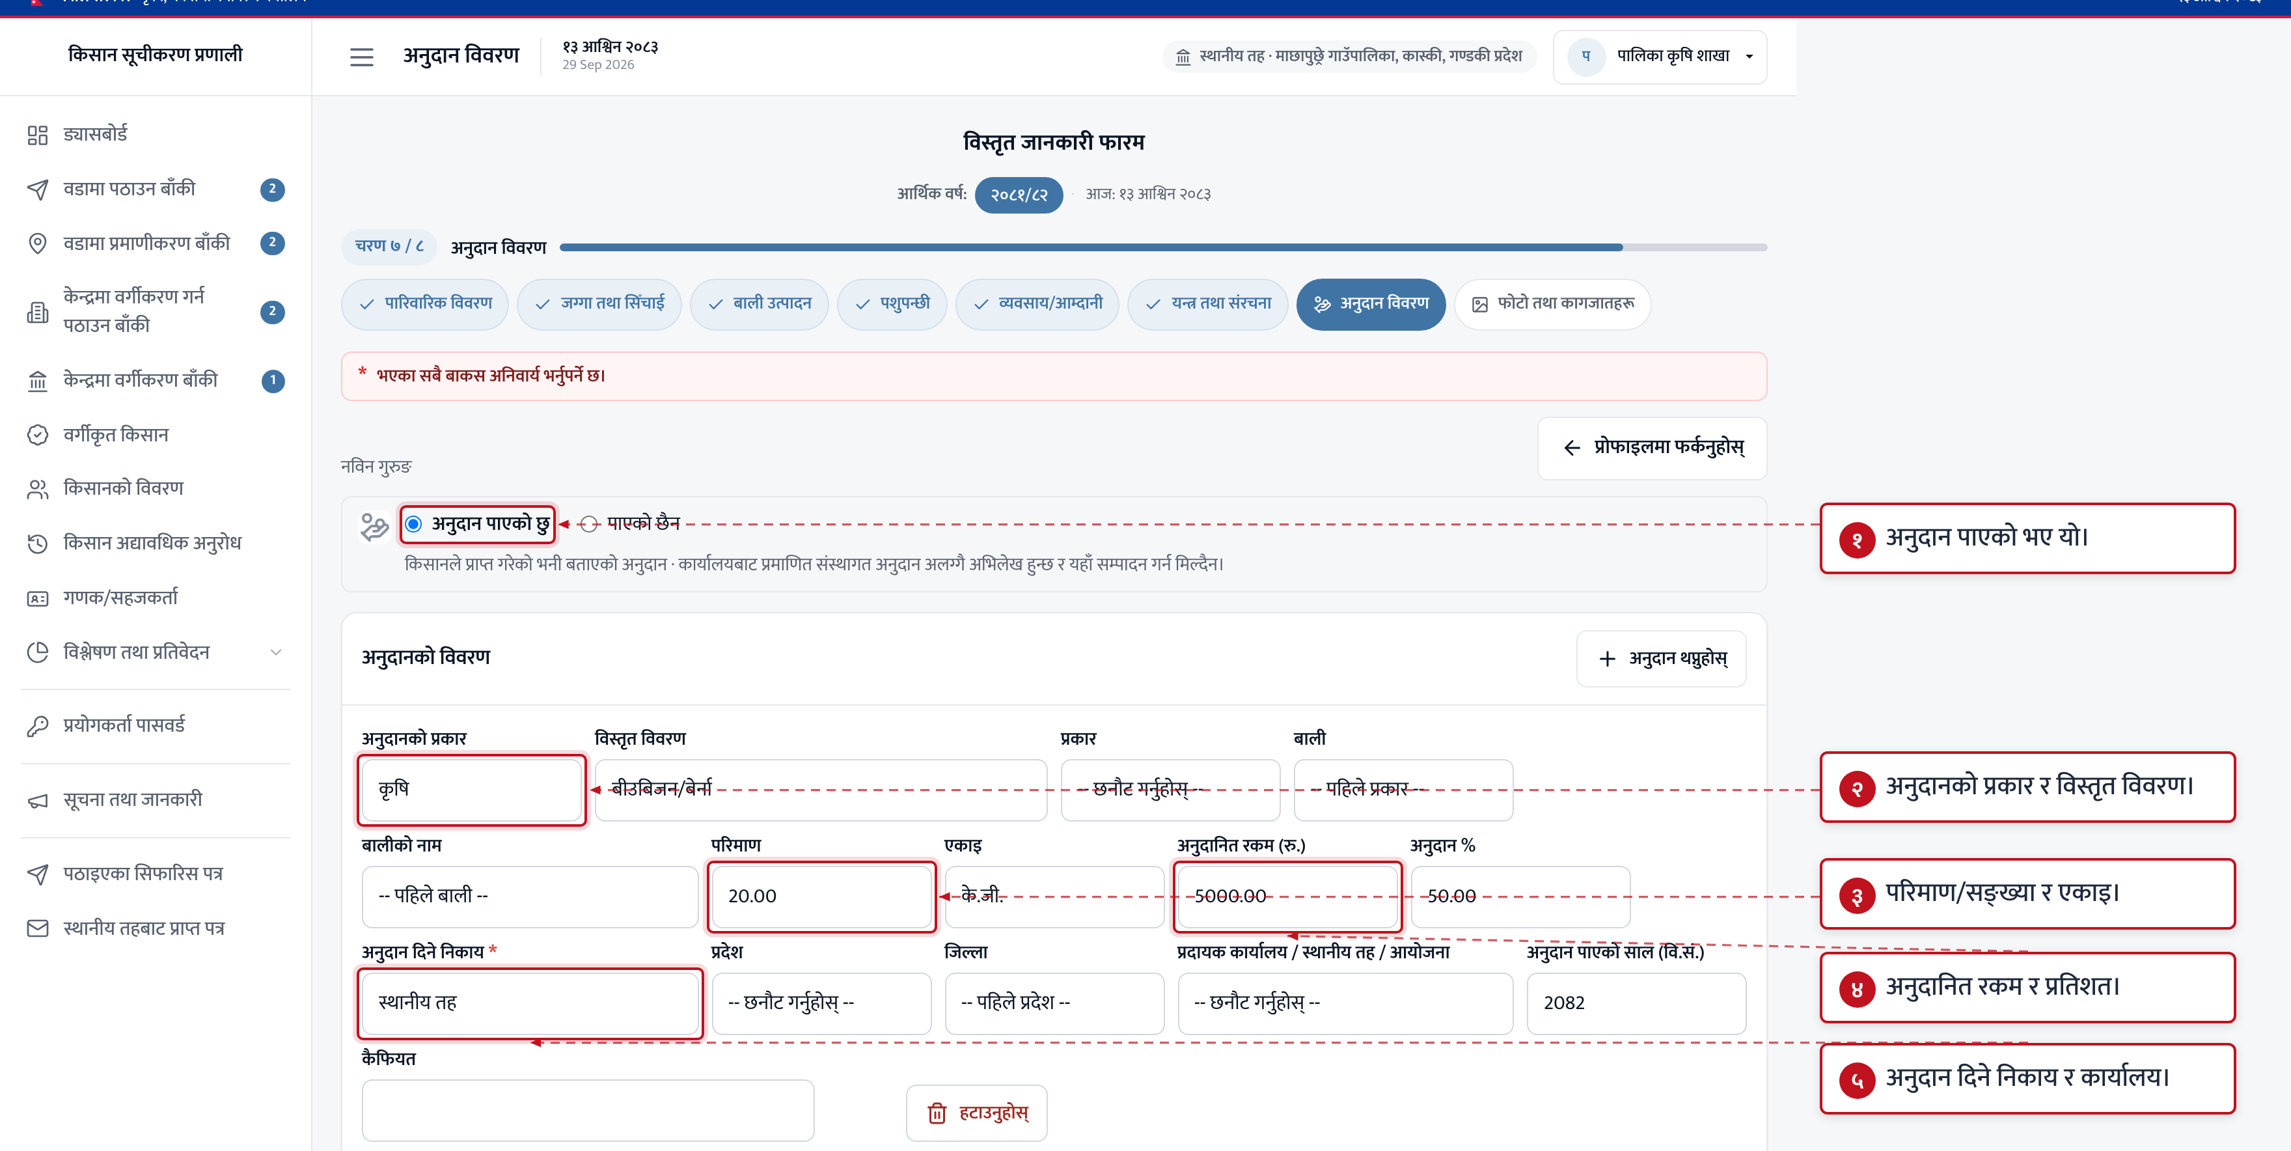Click the location pin icon beside वडामा प्रमाणीकरण बाँकी

tap(37, 243)
